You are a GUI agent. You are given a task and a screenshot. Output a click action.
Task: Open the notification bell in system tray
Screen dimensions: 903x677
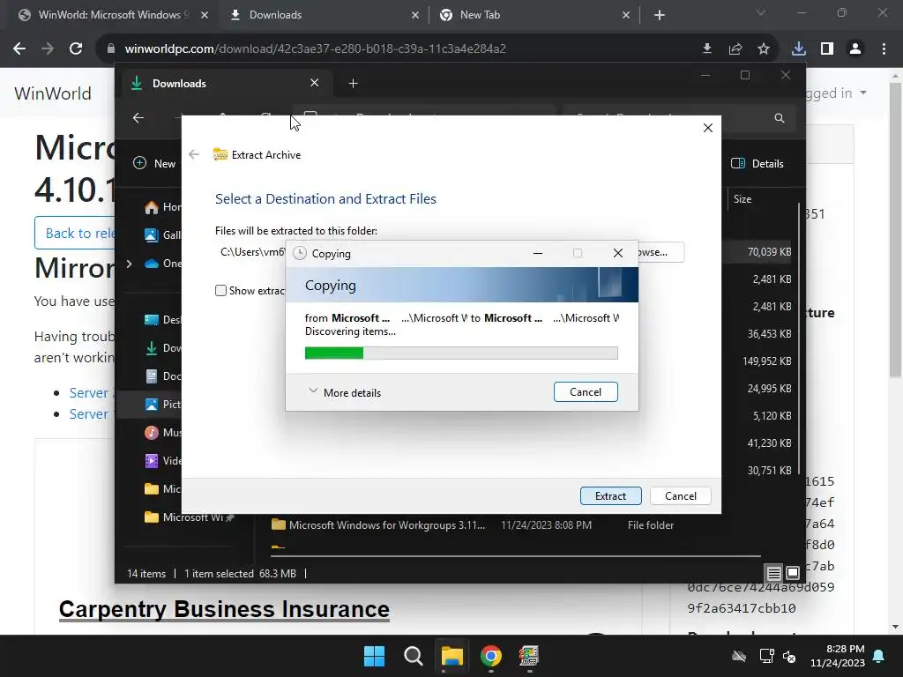coord(879,656)
